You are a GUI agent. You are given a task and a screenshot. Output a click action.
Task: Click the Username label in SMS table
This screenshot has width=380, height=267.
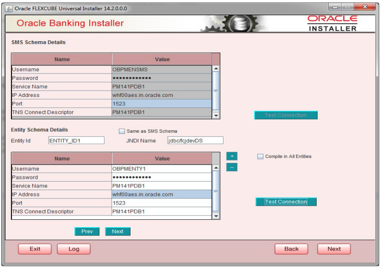[26, 70]
